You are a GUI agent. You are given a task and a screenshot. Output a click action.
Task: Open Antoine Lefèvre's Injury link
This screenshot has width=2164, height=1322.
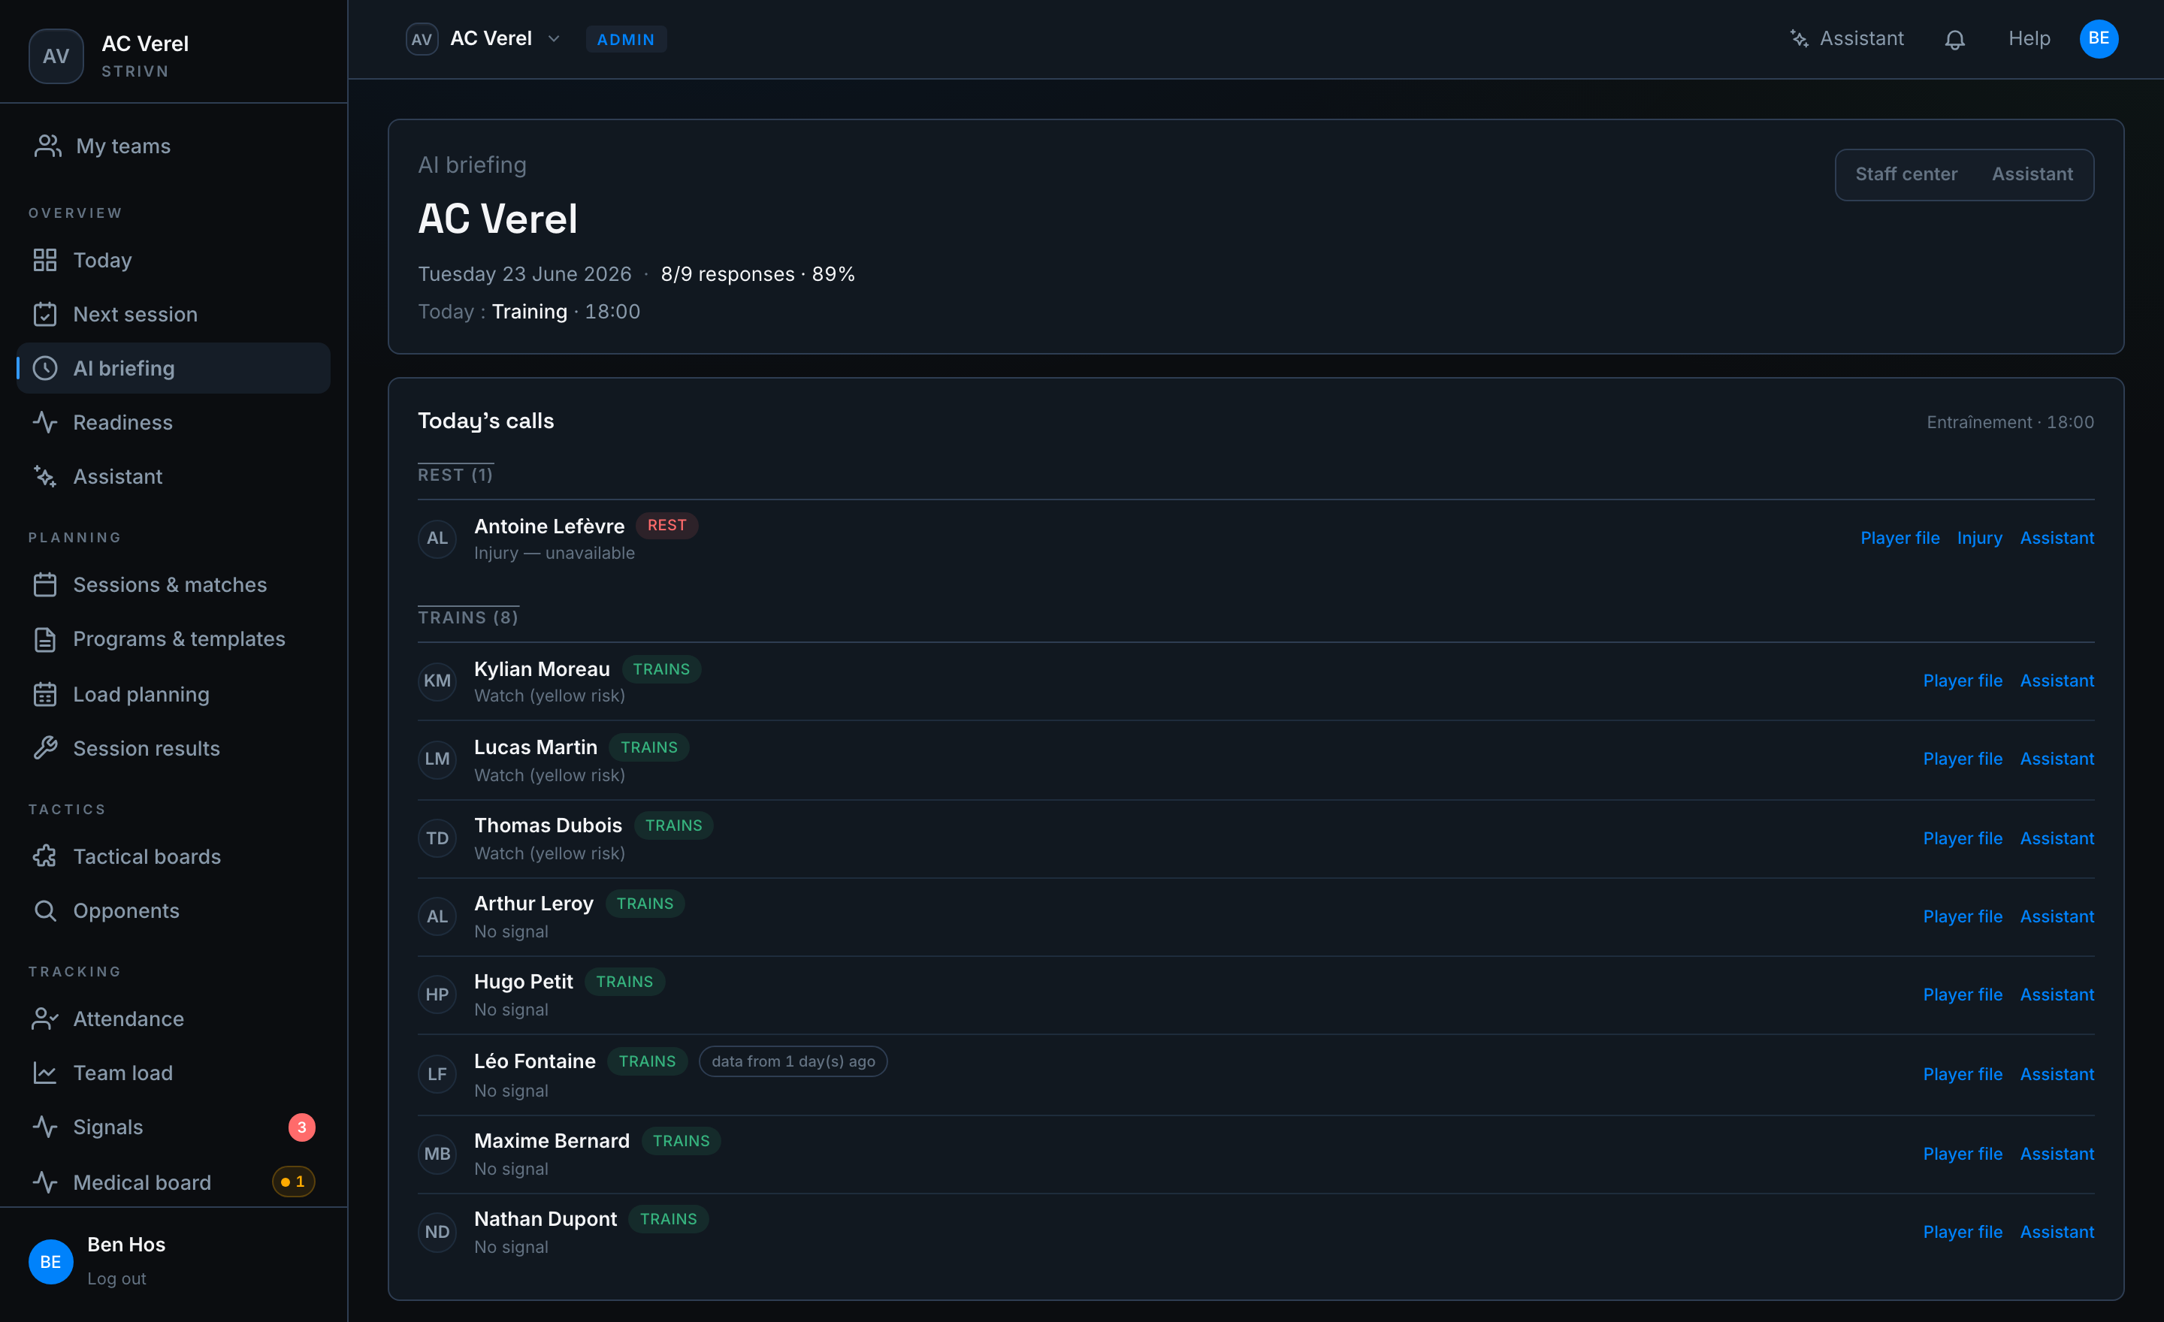click(x=1980, y=538)
